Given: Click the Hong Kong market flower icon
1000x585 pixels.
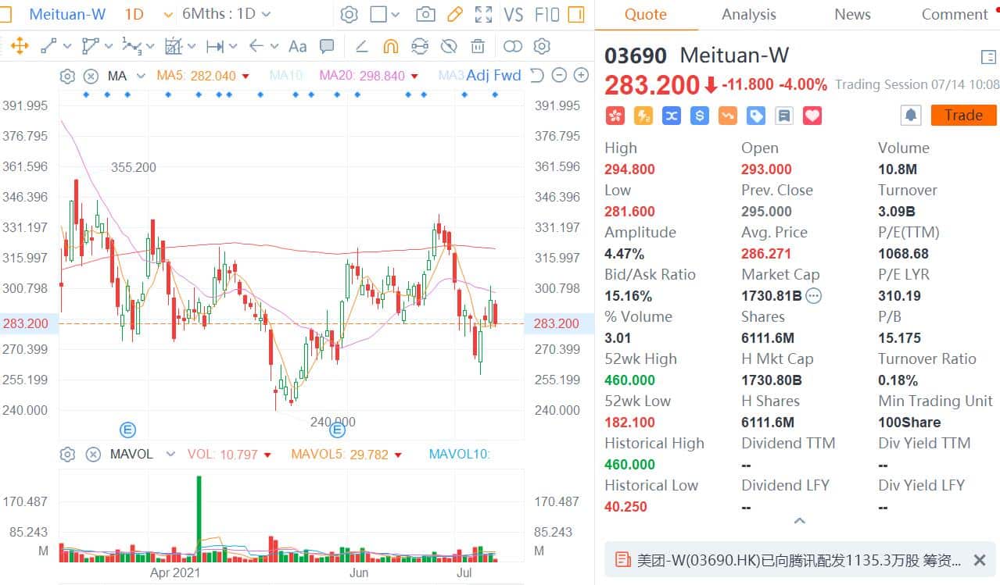Looking at the screenshot, I should [615, 116].
